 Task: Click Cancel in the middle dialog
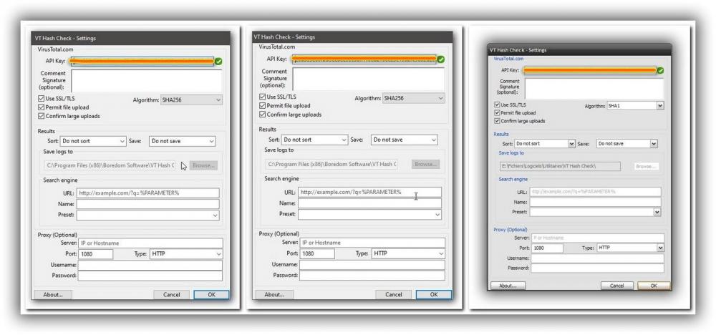coord(393,294)
